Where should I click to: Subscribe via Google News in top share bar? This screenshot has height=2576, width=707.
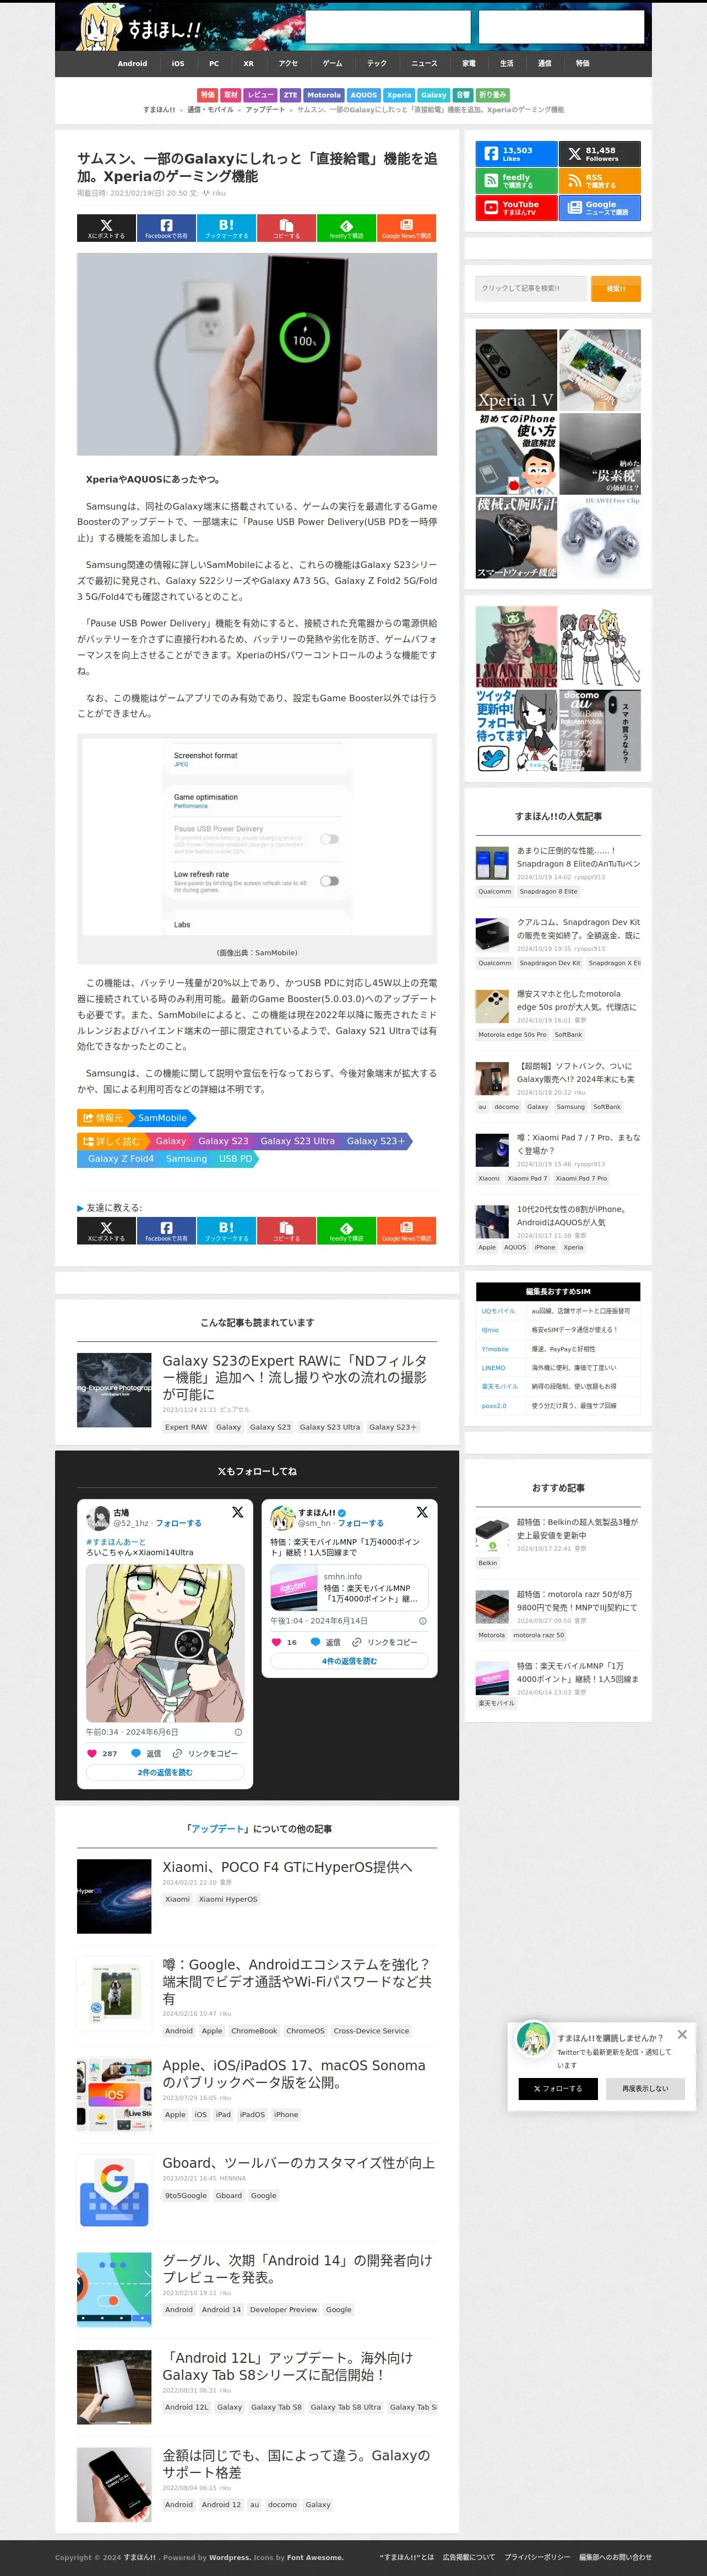click(x=406, y=228)
